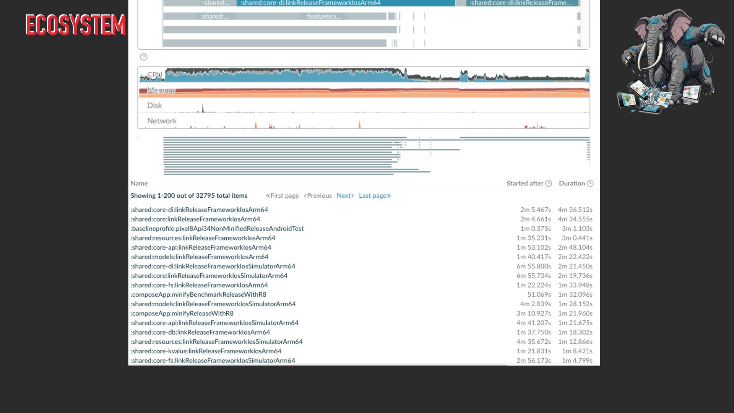Open :baselineprofile:pixel8Api34NonMinifiedReleaseAndroidTest task row
This screenshot has width=734, height=413.
click(217, 229)
